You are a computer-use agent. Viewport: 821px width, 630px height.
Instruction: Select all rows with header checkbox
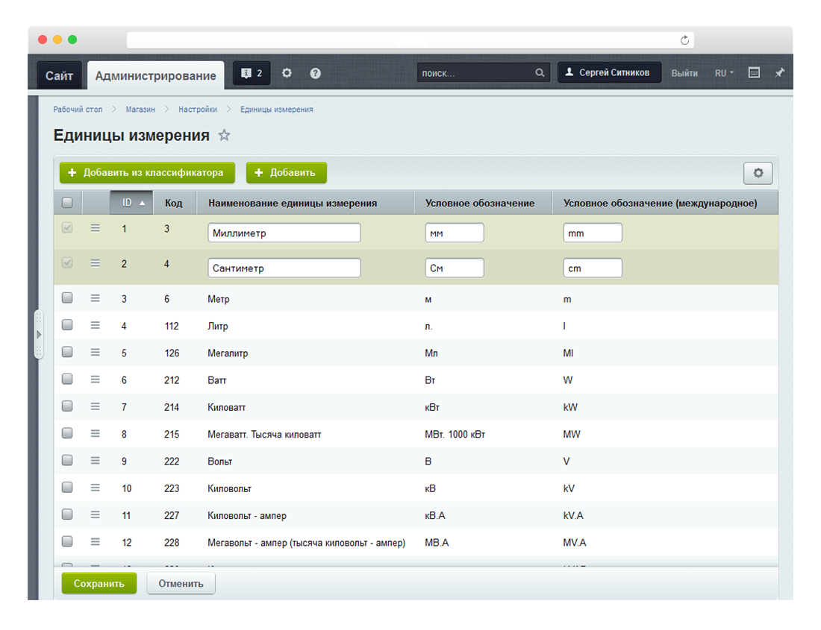point(67,202)
